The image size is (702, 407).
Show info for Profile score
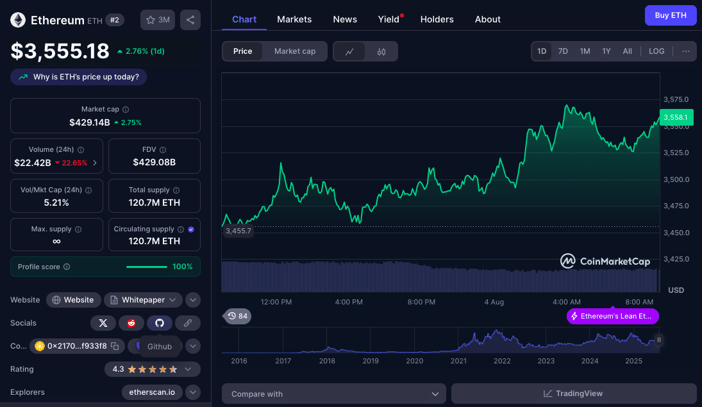point(67,267)
